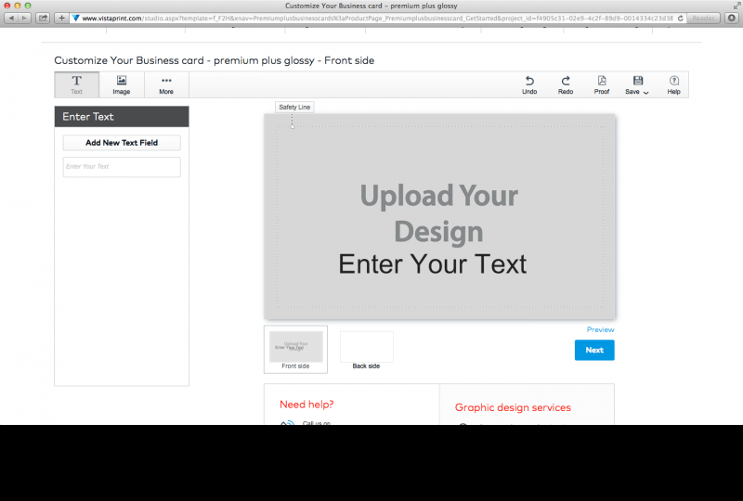Screen dimensions: 743x501
Task: Switch to the Back side thumbnail
Action: point(366,351)
